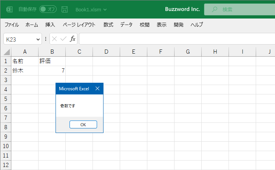Click the formula bar enter checkmark icon

[x=63, y=39]
